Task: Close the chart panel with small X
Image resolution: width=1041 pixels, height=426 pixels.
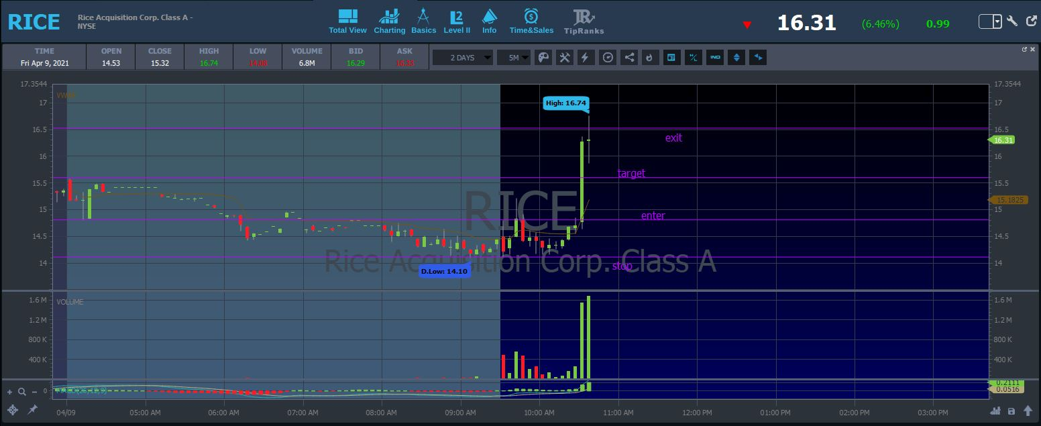Action: click(x=1033, y=49)
